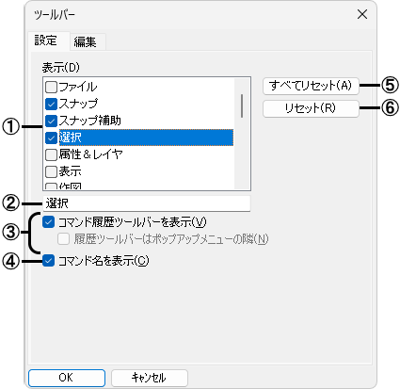Screen dimensions: 400x389
Task: Check the ファイル toolbar checkbox
Action: [x=51, y=87]
